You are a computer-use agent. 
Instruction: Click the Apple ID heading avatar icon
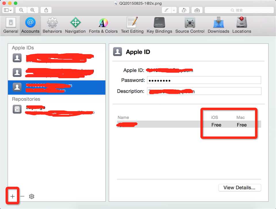117,52
